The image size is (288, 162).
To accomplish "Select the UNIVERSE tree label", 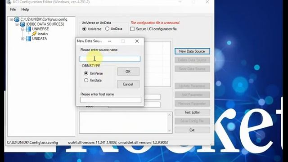I will [x=40, y=29].
